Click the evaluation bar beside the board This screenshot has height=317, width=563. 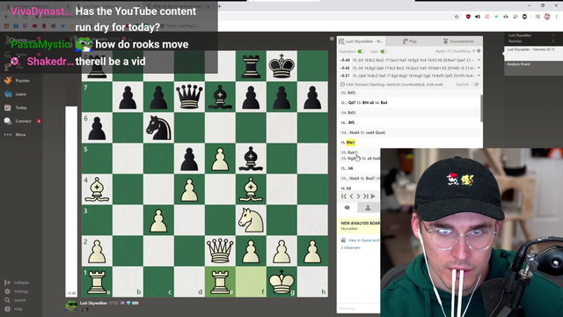click(x=71, y=202)
